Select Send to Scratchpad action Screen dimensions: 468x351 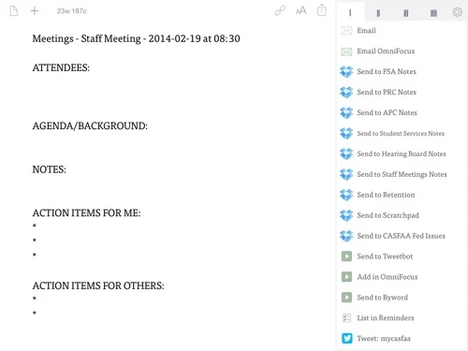pyautogui.click(x=388, y=215)
